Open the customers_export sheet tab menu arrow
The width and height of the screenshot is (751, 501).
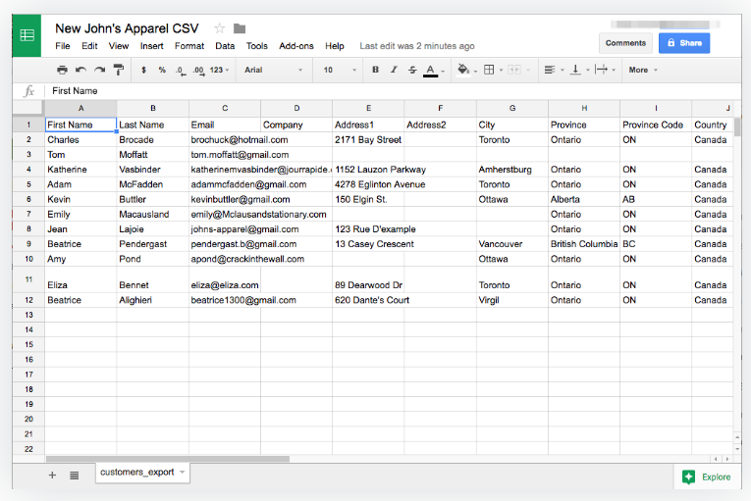click(x=183, y=473)
